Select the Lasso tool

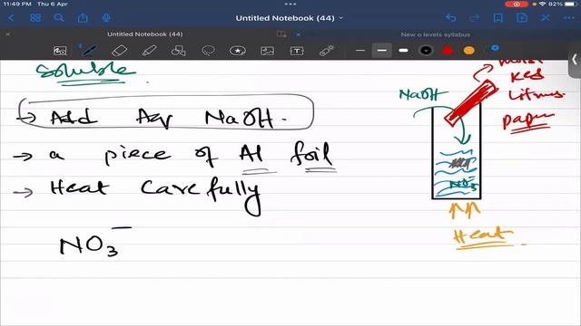coord(208,51)
